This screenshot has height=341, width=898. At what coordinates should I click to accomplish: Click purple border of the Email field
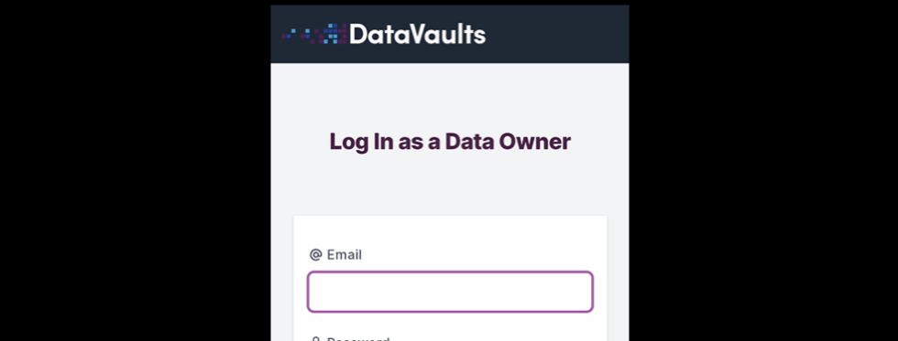coord(450,272)
